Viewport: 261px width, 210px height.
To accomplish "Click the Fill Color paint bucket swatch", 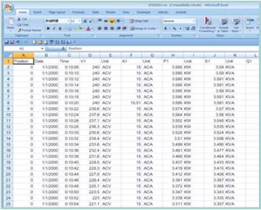I will pos(79,29).
